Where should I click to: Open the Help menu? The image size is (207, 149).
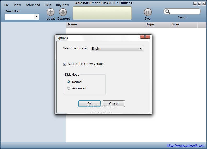coord(48,5)
